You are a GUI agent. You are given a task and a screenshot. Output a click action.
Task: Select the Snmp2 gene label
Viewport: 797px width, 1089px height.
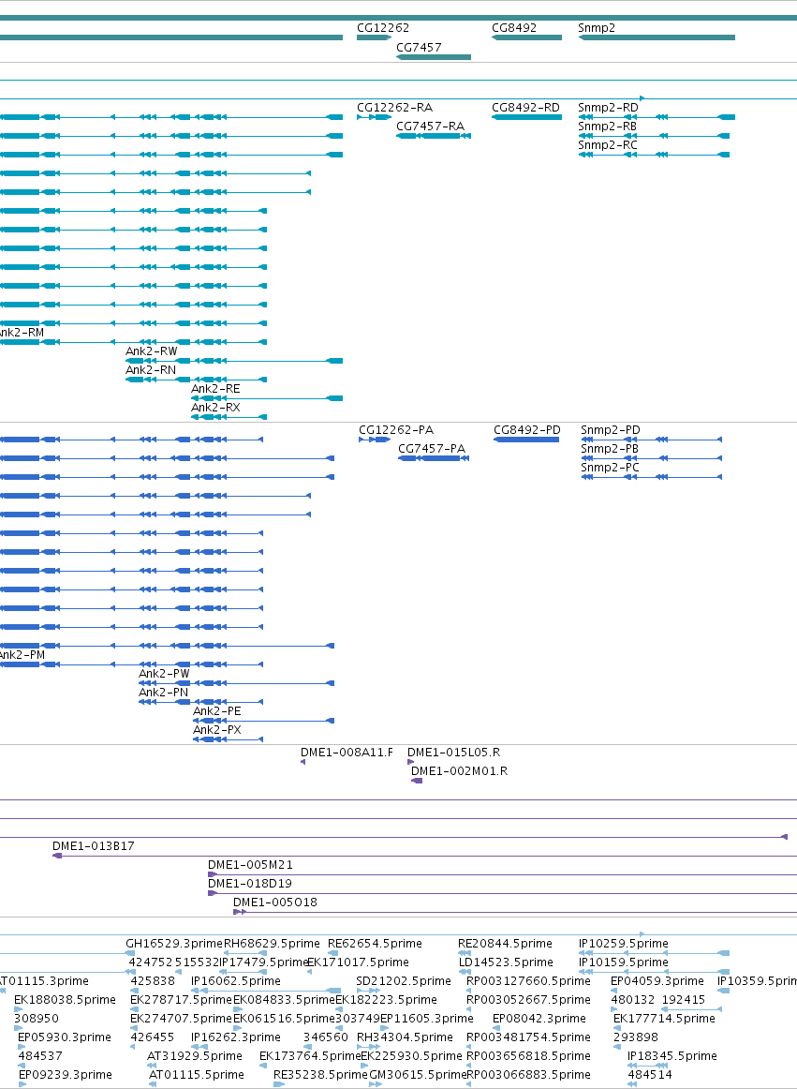click(597, 28)
